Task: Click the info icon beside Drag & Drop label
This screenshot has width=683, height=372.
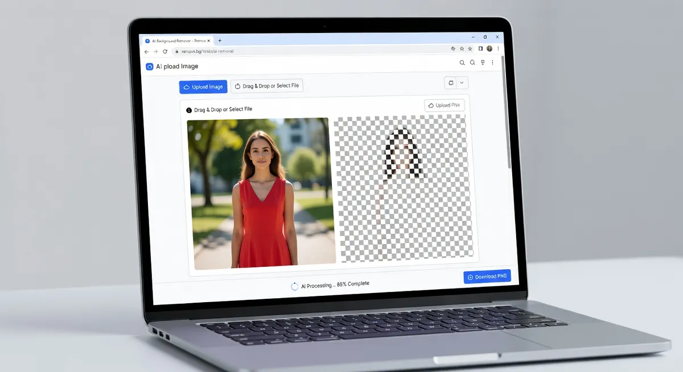Action: pos(189,110)
